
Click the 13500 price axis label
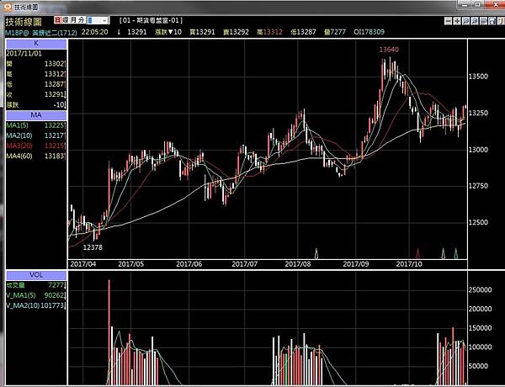coord(478,77)
